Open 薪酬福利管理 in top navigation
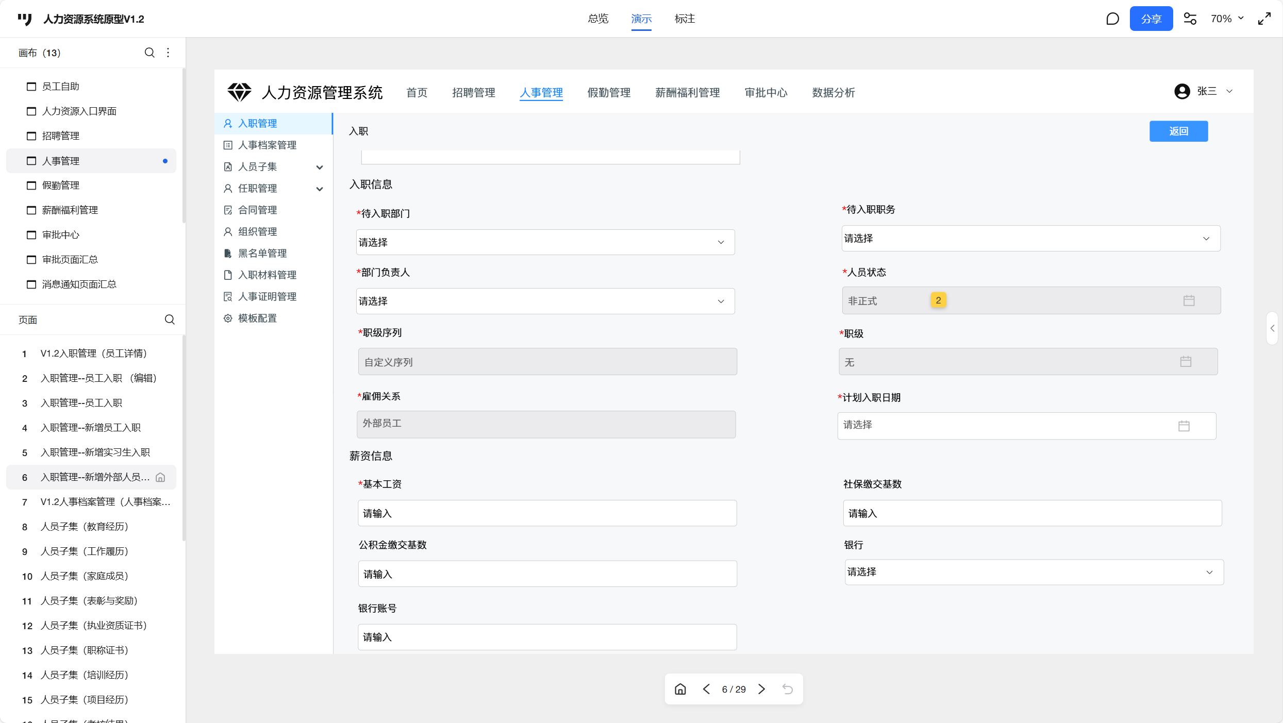This screenshot has height=723, width=1283. 687,93
